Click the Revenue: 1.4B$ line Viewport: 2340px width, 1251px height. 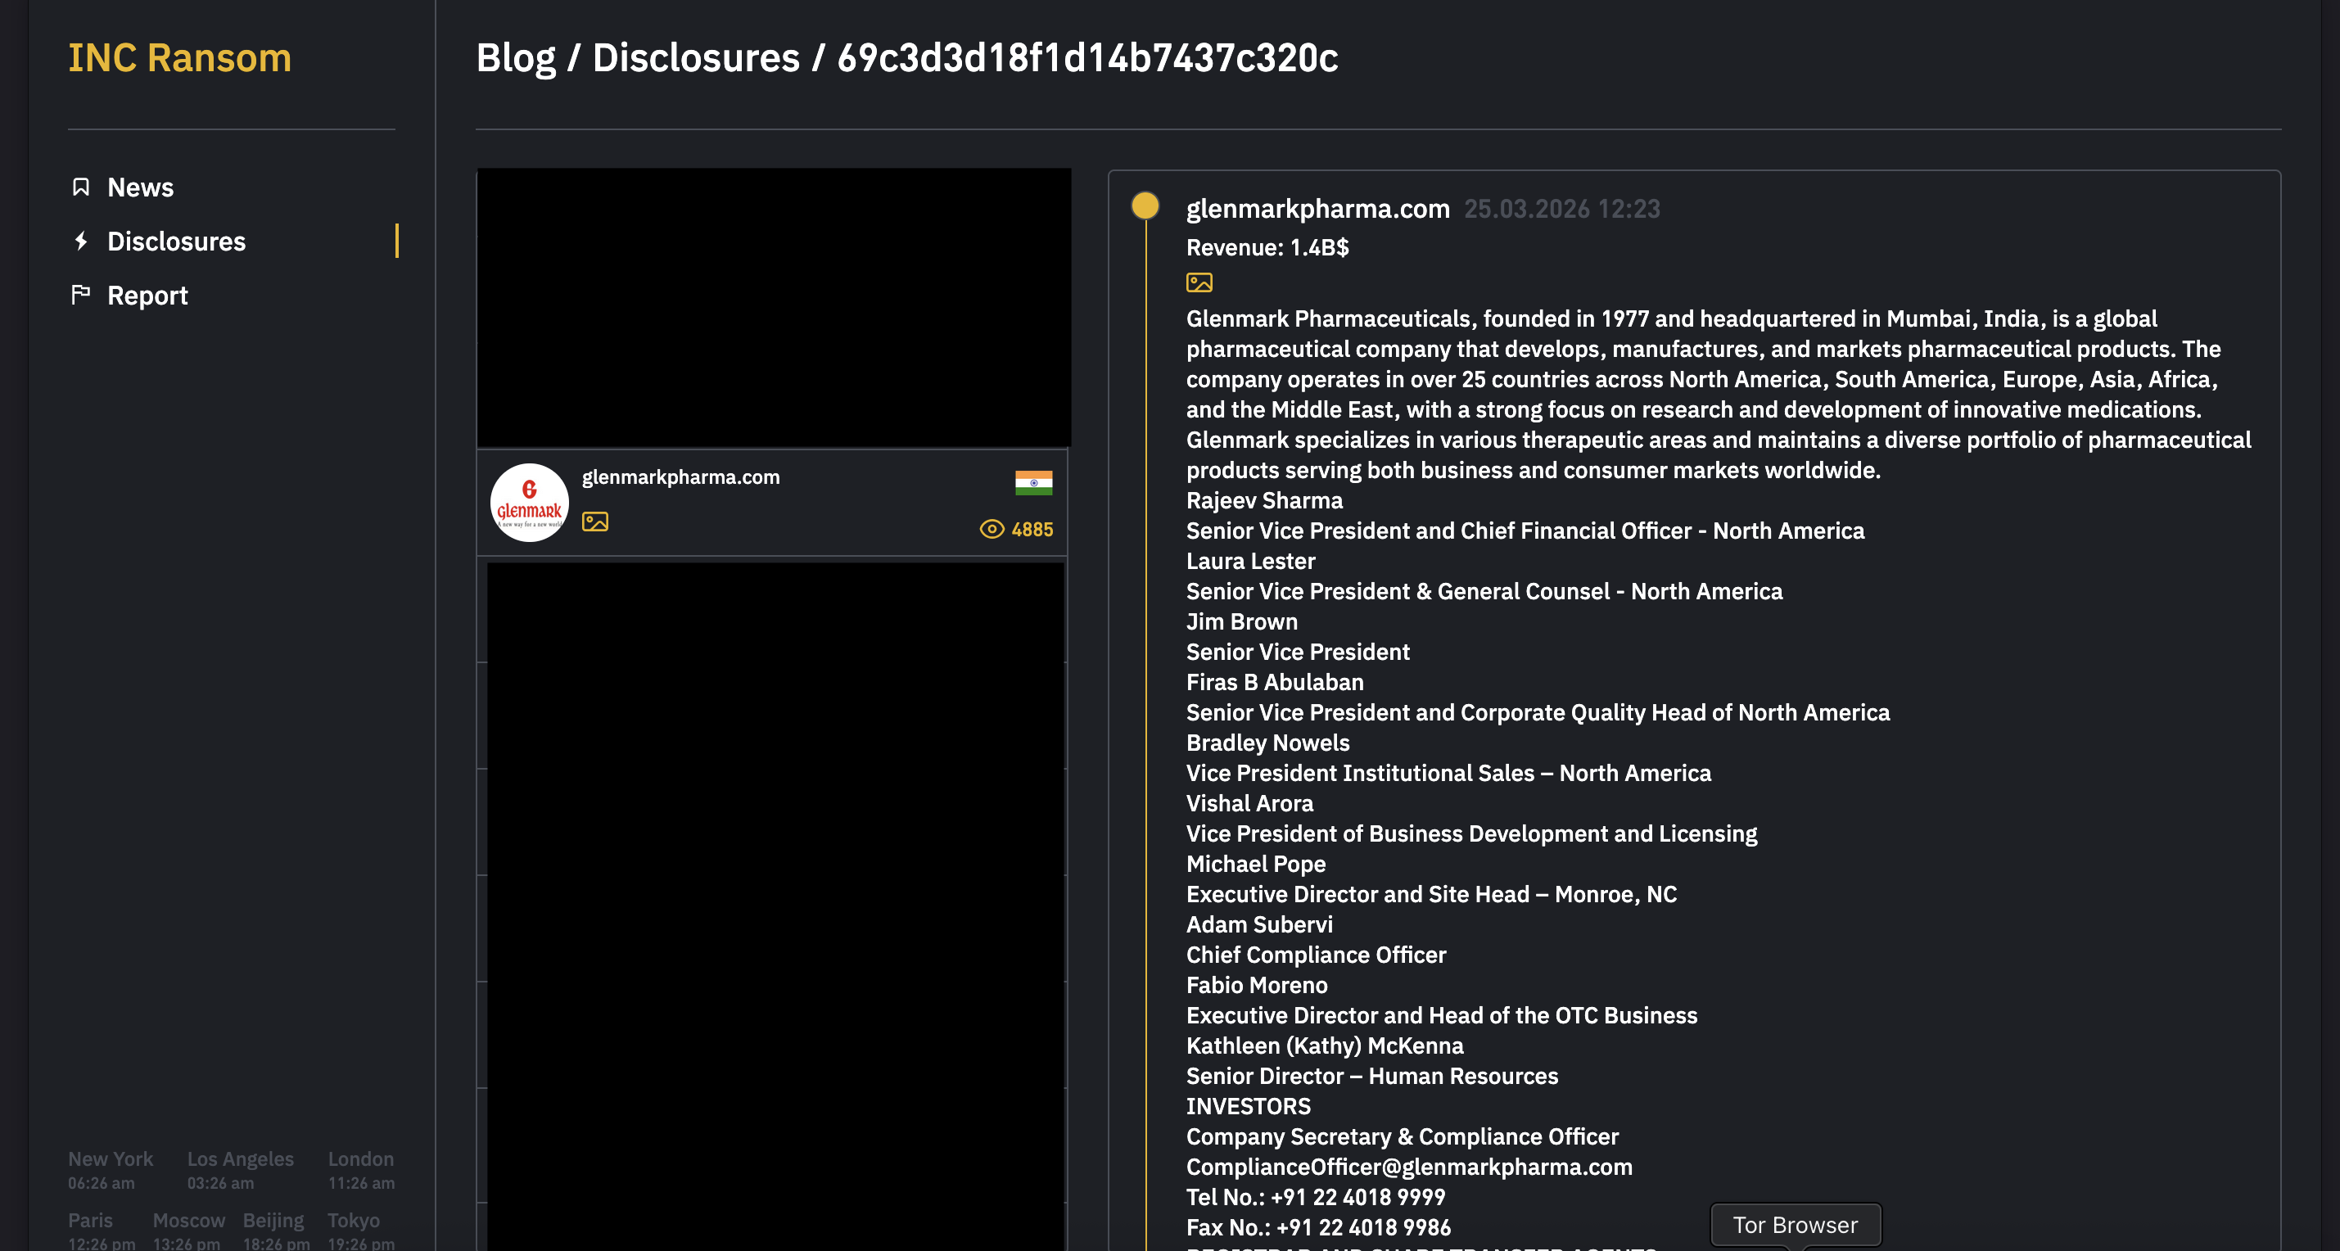coord(1267,247)
